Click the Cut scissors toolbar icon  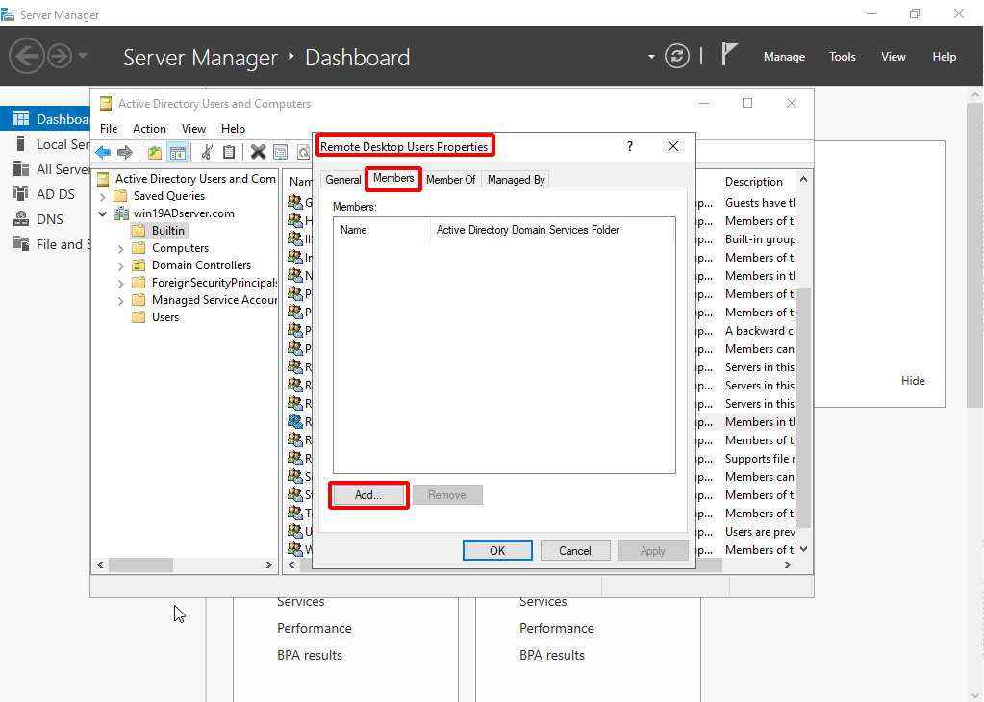(x=206, y=152)
